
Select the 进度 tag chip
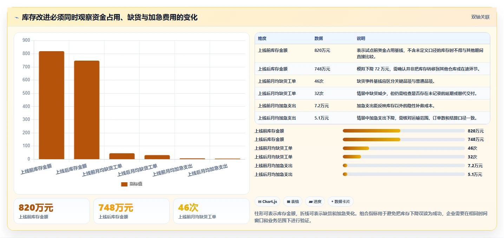pos(315,202)
